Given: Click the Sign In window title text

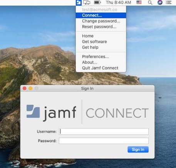Looking at the screenshot, I should click(x=87, y=88).
